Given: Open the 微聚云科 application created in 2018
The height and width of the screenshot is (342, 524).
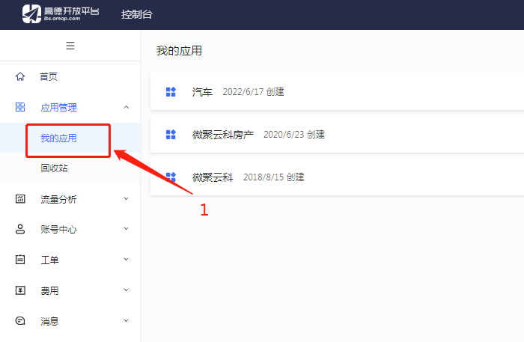Looking at the screenshot, I should [x=213, y=177].
